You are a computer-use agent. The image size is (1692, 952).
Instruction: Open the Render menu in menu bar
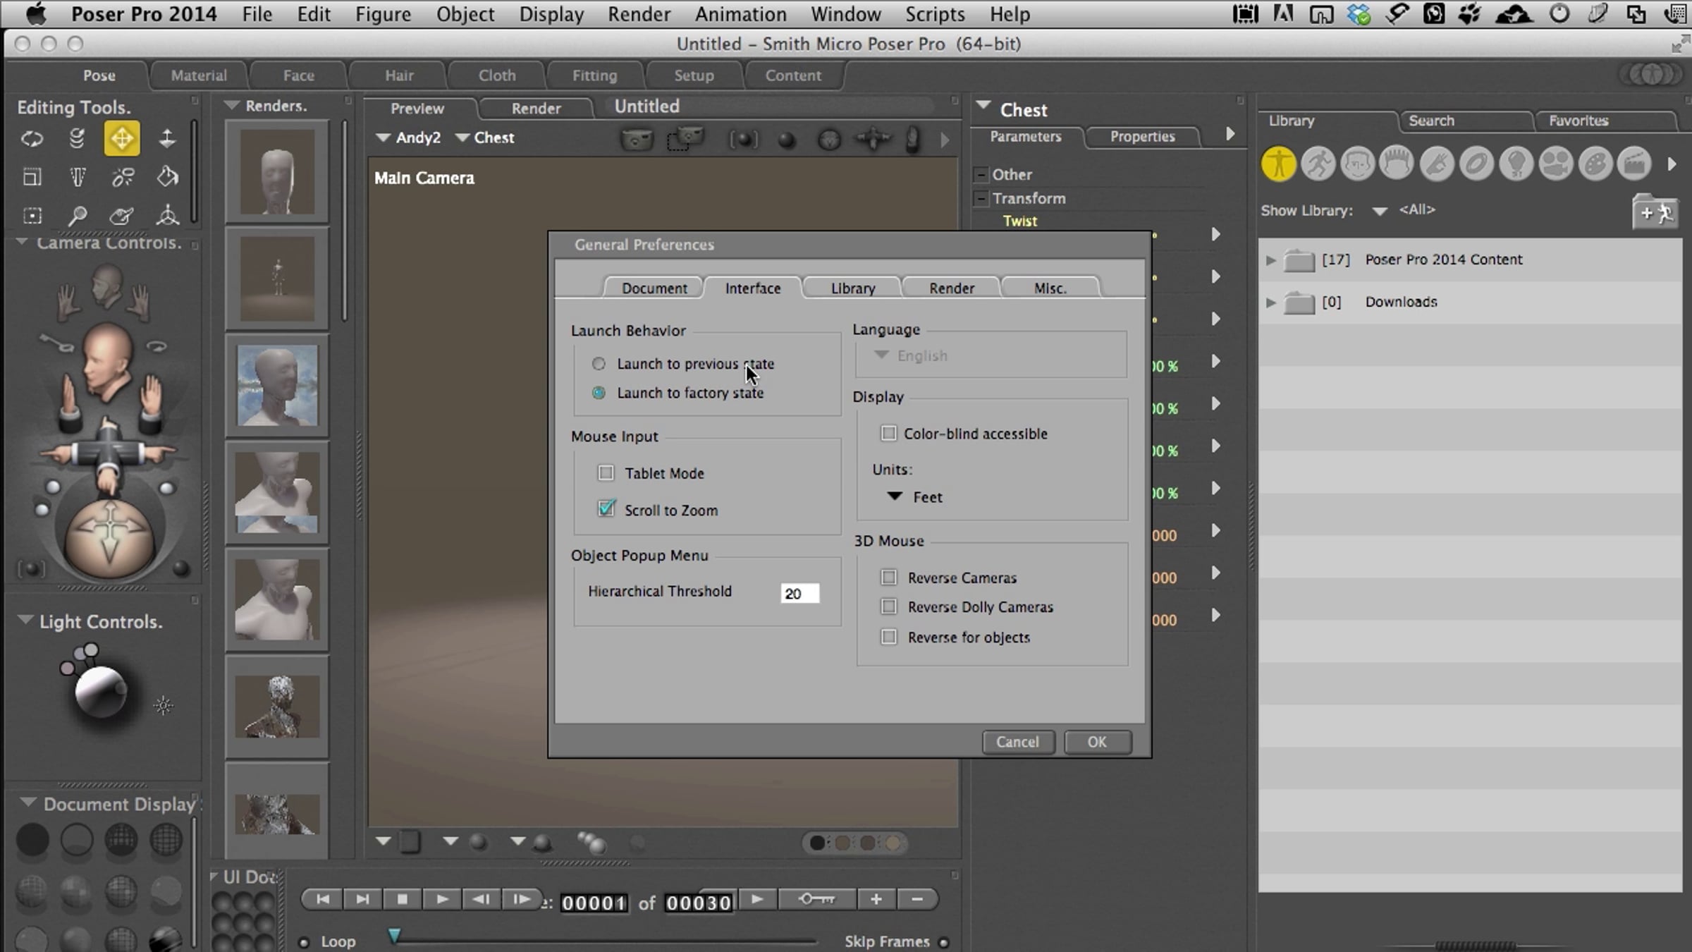639,14
